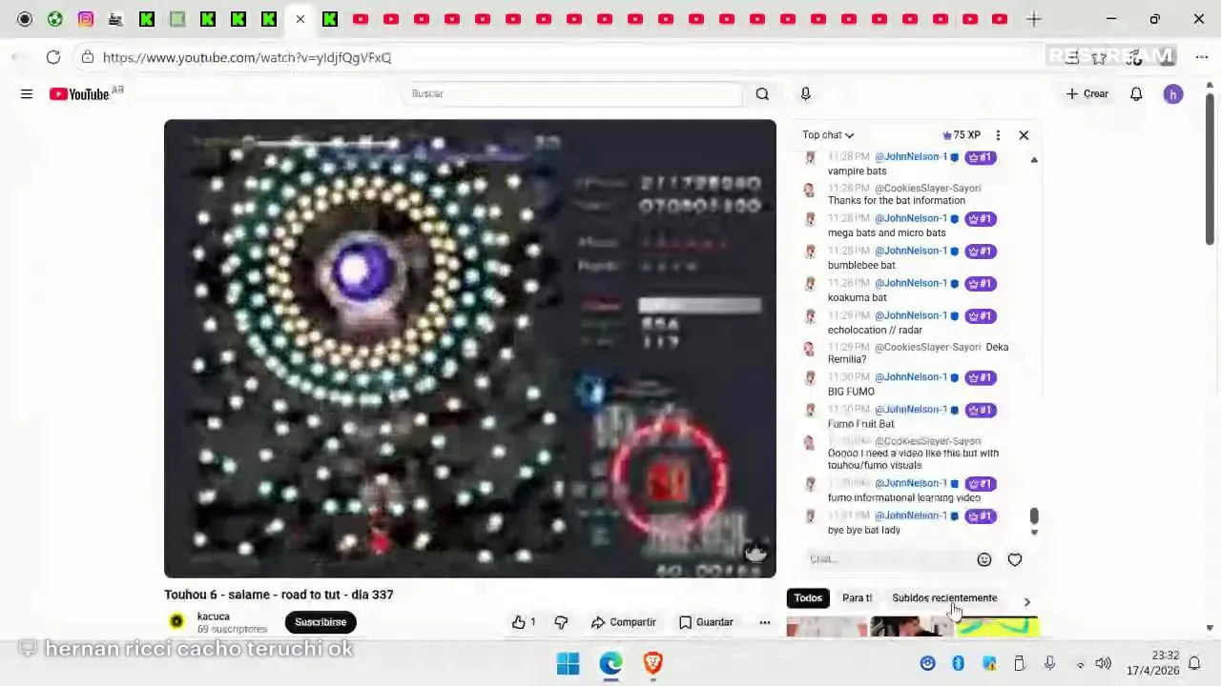Open more video actions ellipsis
The height and width of the screenshot is (686, 1221).
[764, 622]
